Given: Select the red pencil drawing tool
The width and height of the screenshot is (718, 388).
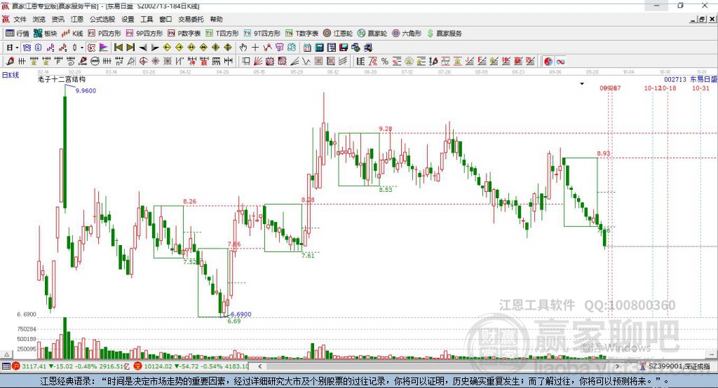Looking at the screenshot, I should click(10, 62).
